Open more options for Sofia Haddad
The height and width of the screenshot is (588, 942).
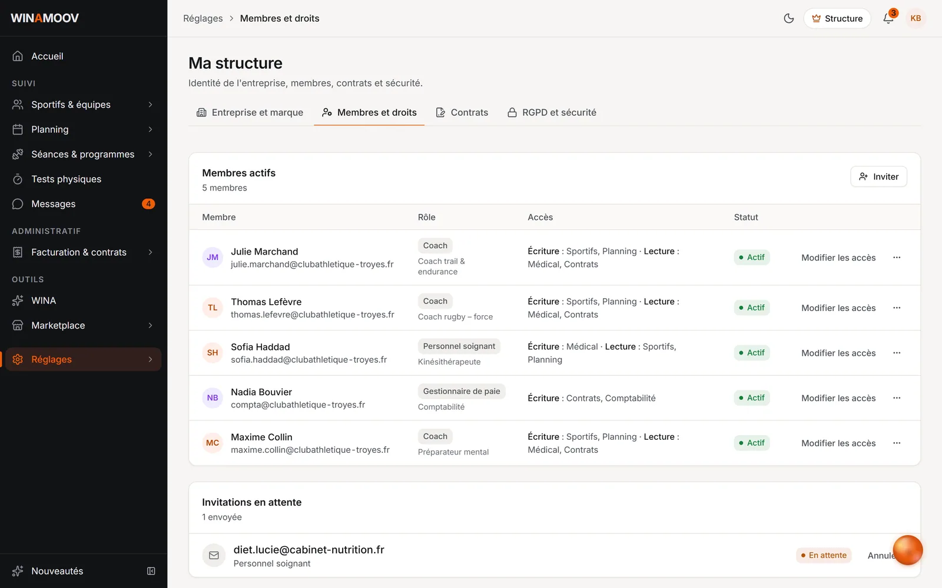[x=897, y=353]
